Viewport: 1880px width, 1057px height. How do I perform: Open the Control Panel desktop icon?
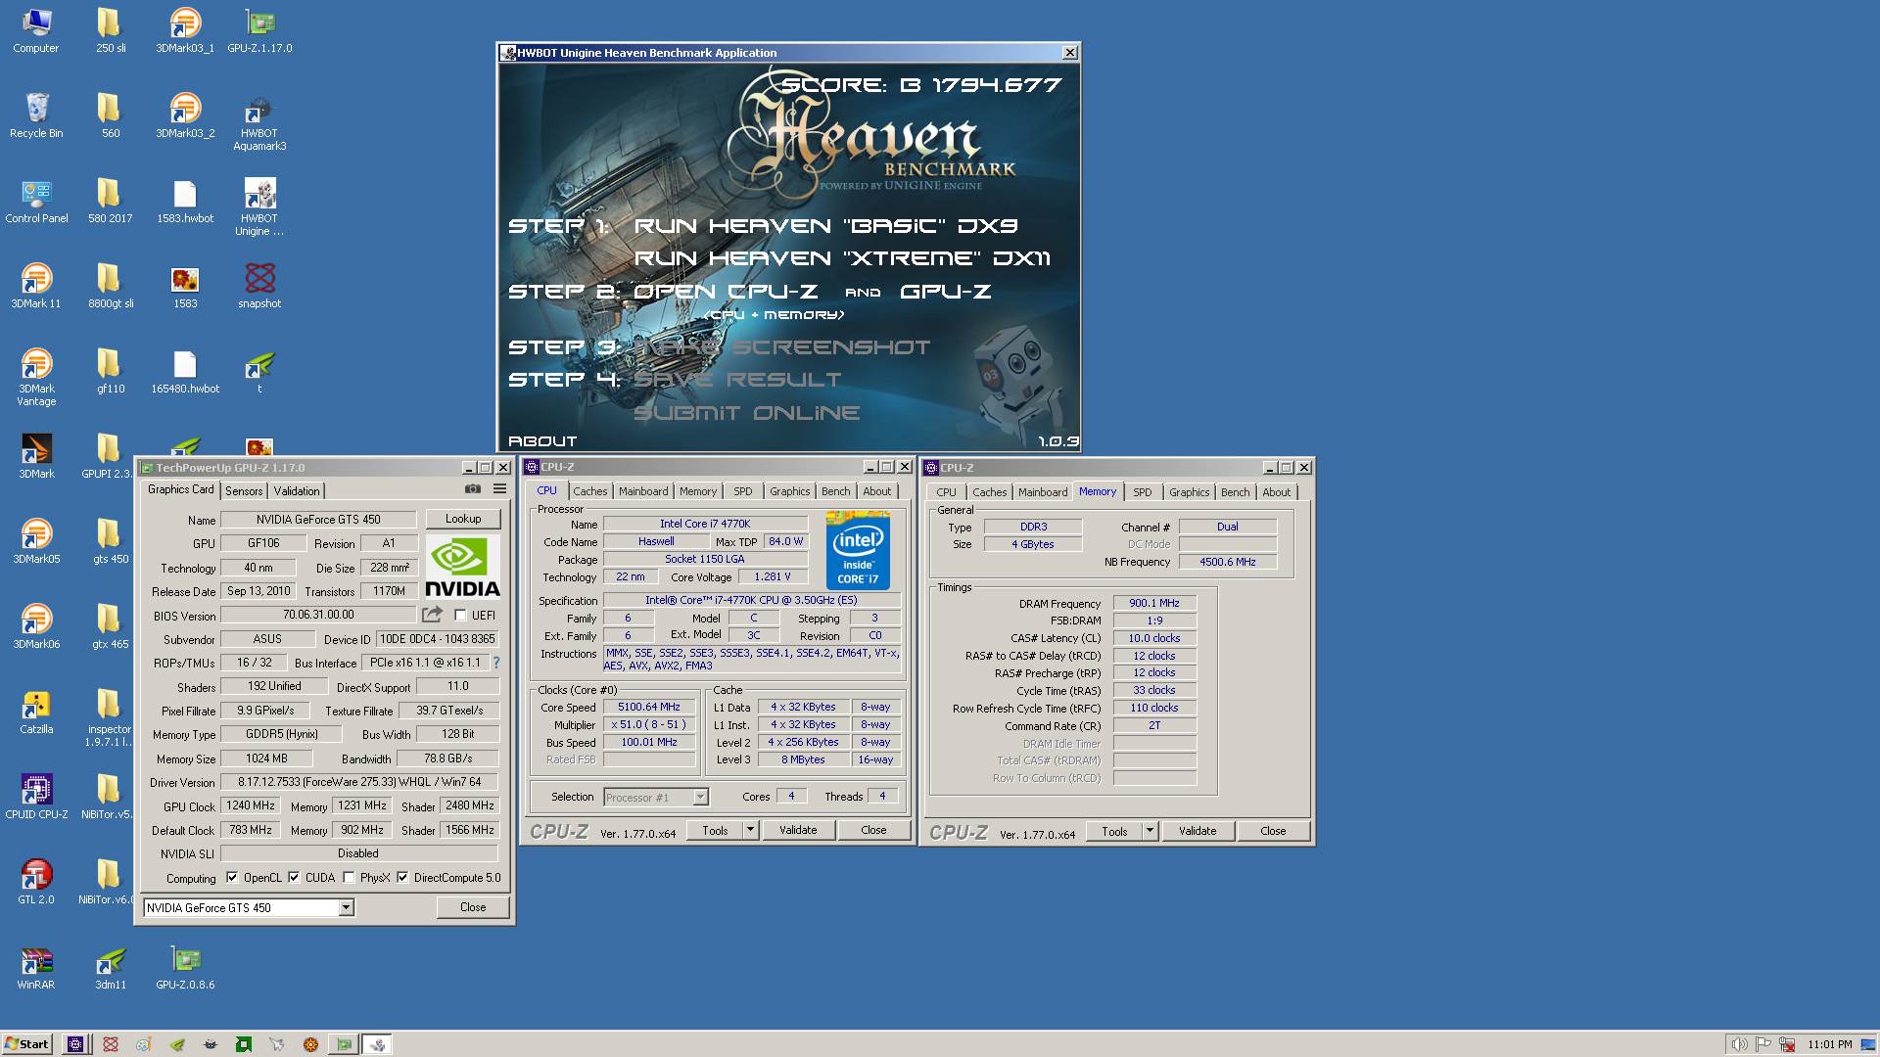coord(36,202)
